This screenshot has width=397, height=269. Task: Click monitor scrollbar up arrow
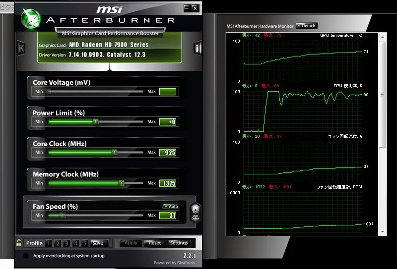click(383, 37)
